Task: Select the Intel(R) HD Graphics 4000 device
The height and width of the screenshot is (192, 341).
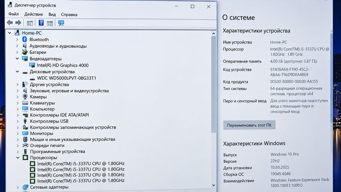Action: click(63, 65)
